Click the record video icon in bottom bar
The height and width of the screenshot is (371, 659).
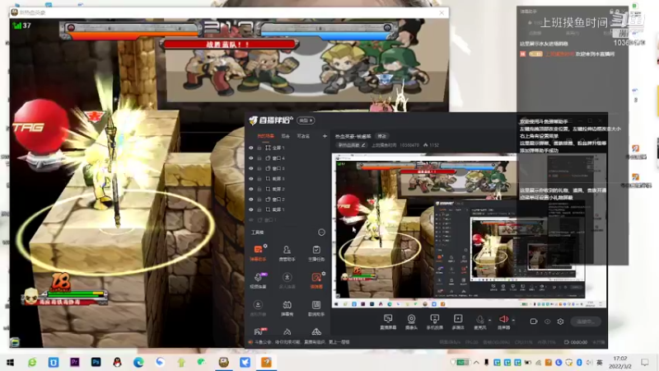pyautogui.click(x=534, y=322)
